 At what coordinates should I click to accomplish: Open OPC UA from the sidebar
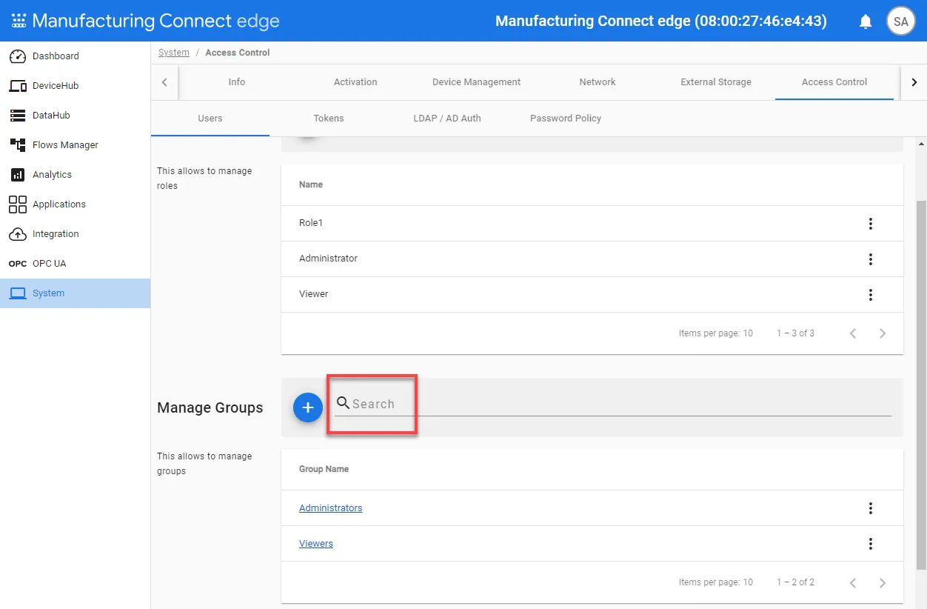[75, 264]
